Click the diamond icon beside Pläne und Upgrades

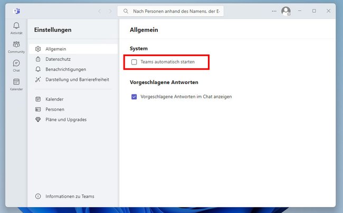coord(38,119)
